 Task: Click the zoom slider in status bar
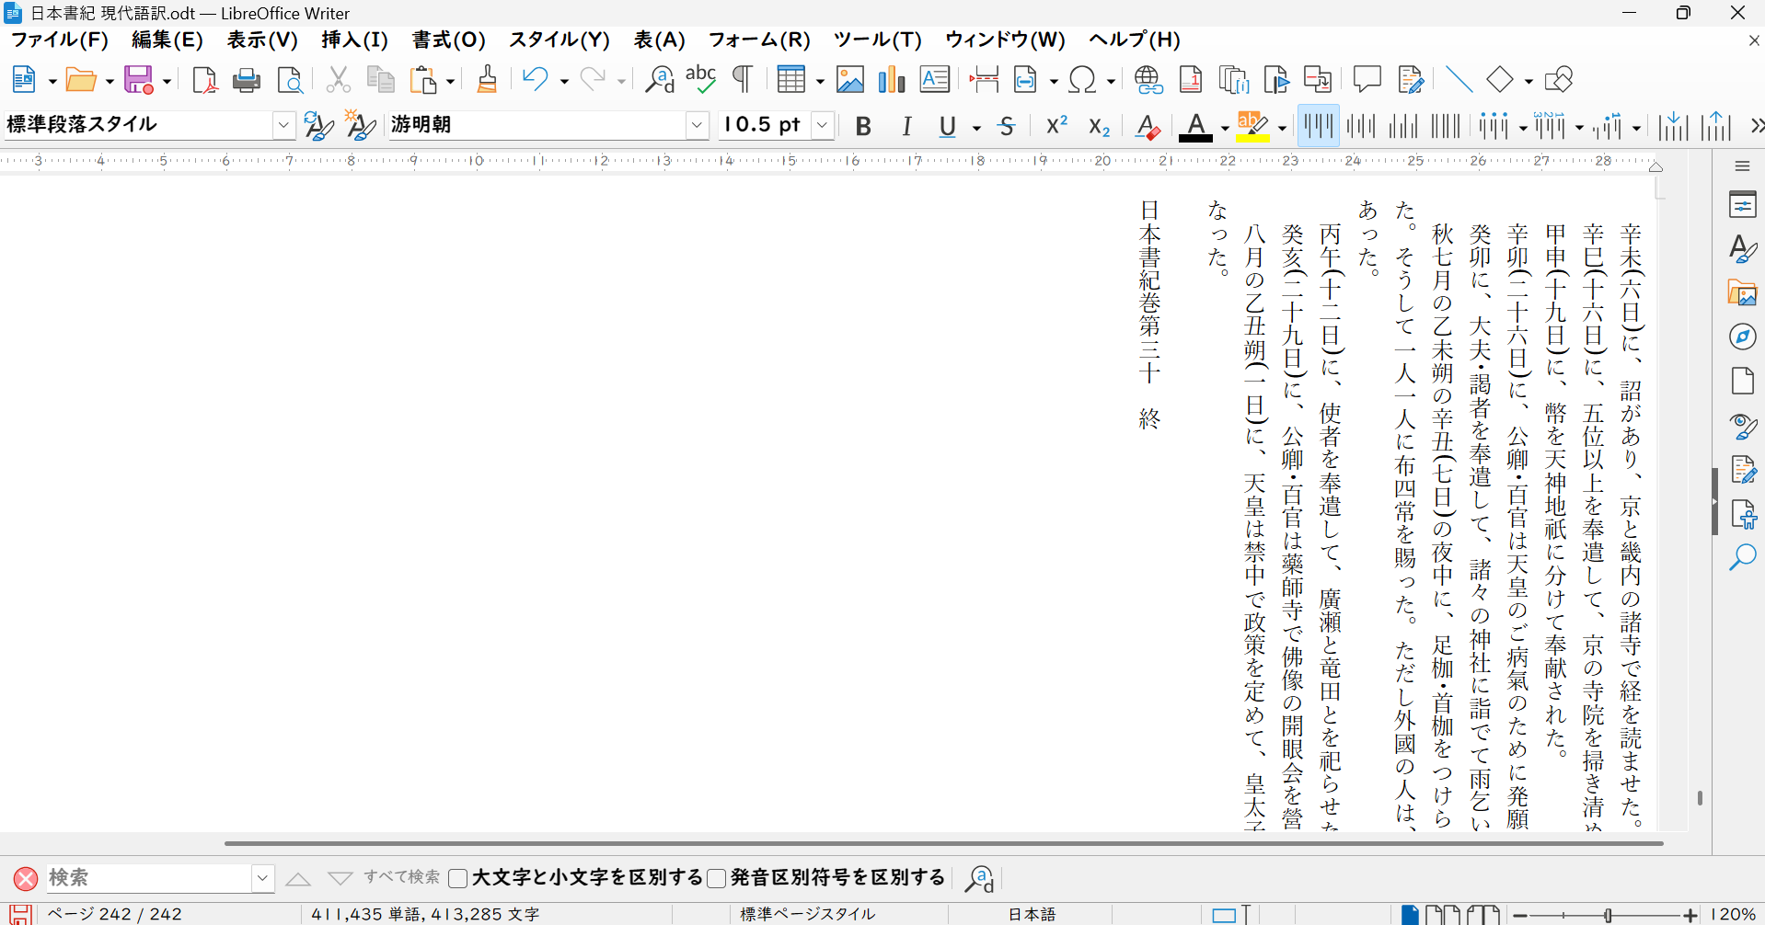(x=1606, y=915)
